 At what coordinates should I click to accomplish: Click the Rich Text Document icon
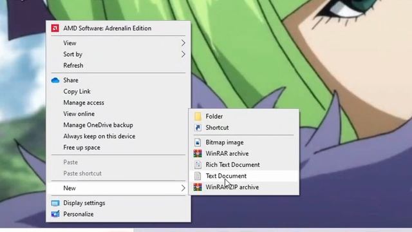tap(198, 165)
